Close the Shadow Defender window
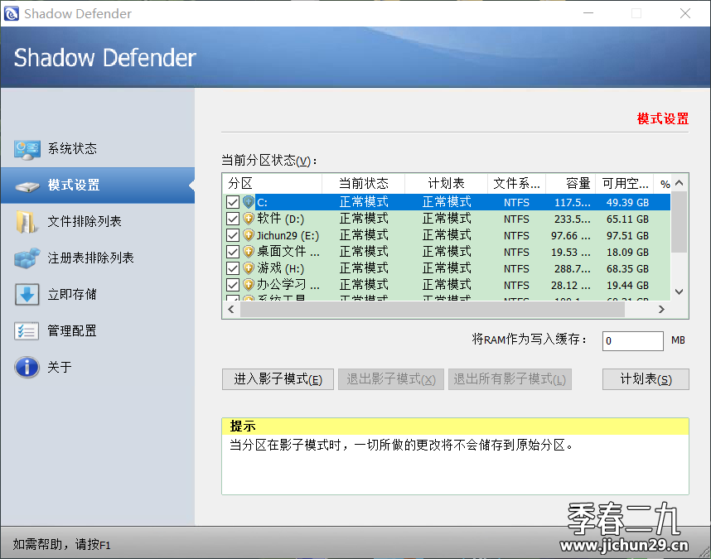Image resolution: width=711 pixels, height=559 pixels. coord(685,13)
